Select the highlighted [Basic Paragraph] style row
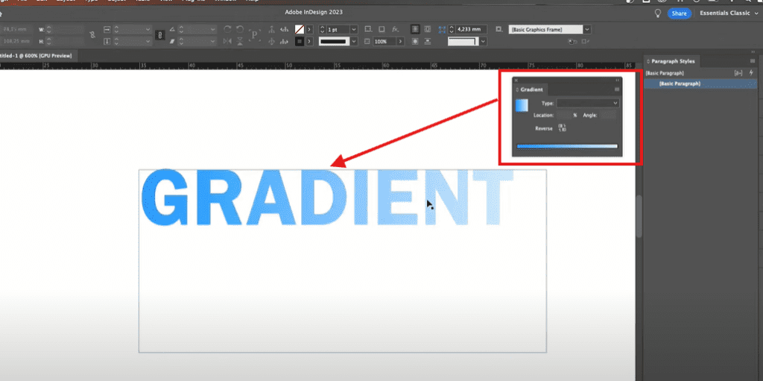Image resolution: width=763 pixels, height=381 pixels. (700, 84)
